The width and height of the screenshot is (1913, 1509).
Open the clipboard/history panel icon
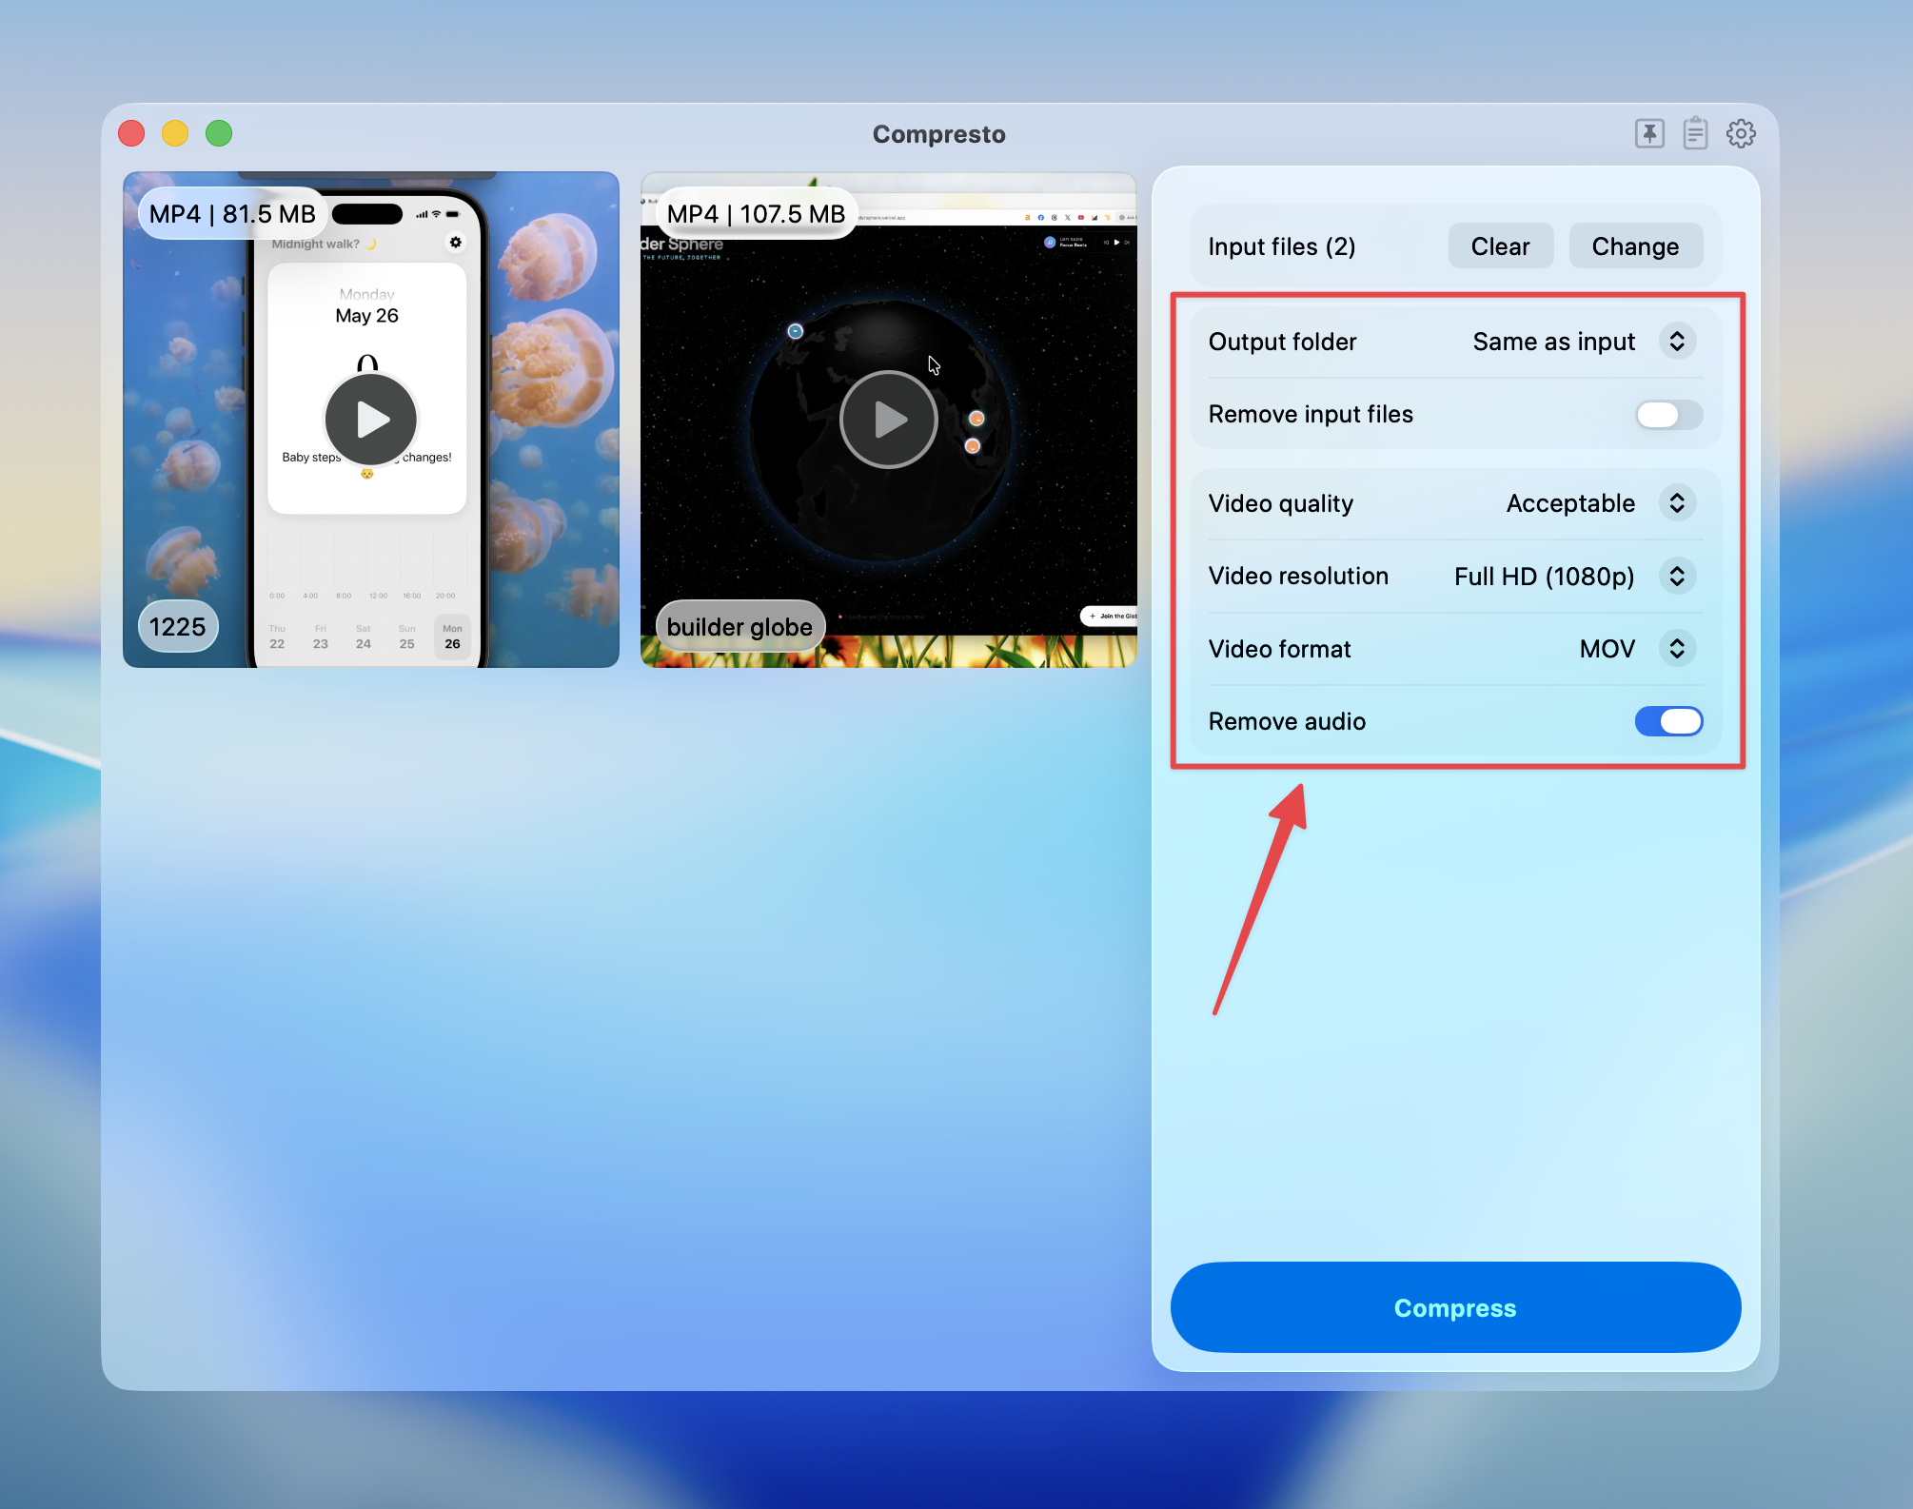coord(1696,133)
